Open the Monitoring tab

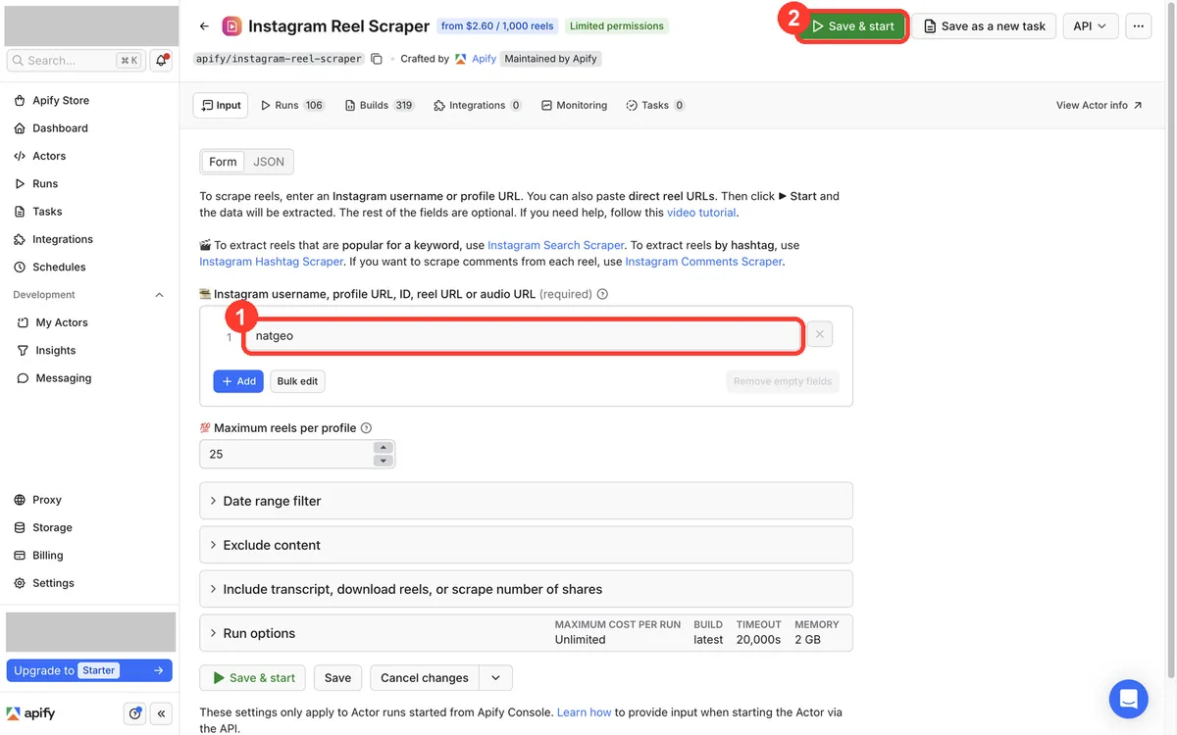click(574, 105)
